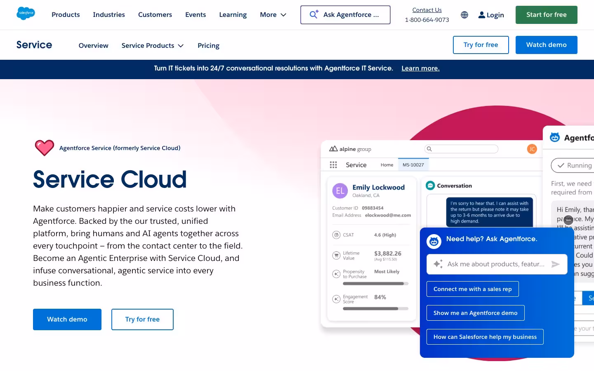Click the 1-800-664-9073 phone number
The width and height of the screenshot is (594, 371).
tap(427, 20)
